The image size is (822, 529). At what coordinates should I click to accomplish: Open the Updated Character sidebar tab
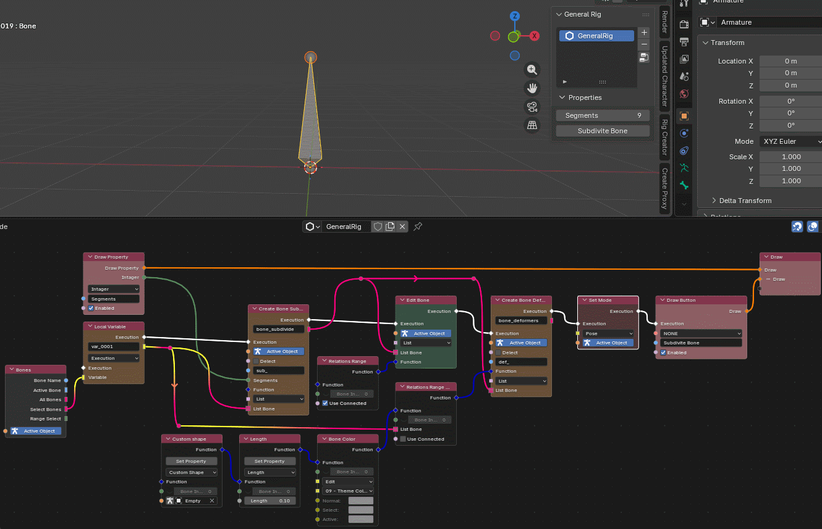664,76
